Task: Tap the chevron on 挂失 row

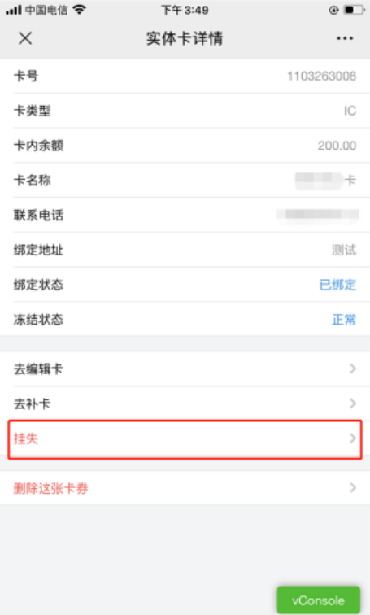Action: point(353,438)
